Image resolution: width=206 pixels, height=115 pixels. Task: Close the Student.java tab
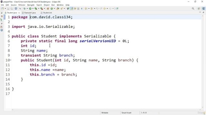19,13
